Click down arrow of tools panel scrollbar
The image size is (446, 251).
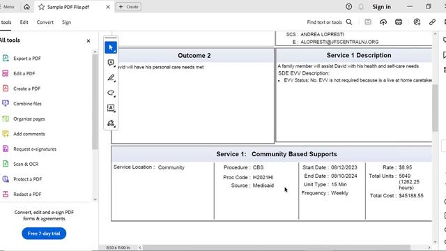pos(95,199)
